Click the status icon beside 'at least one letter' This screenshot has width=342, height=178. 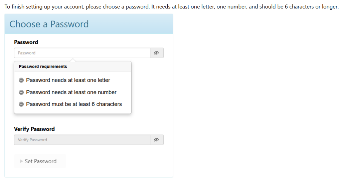pos(21,80)
